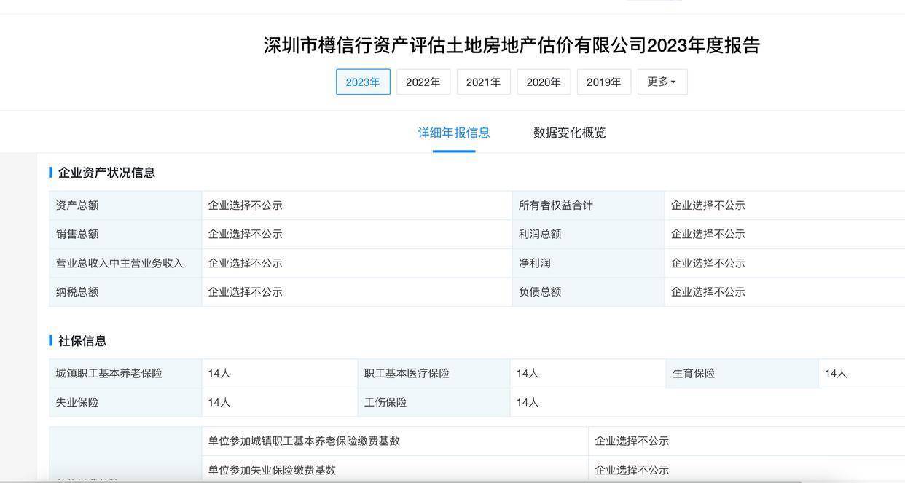Select the 单位参加失业保险缴费基数 row label

[272, 470]
